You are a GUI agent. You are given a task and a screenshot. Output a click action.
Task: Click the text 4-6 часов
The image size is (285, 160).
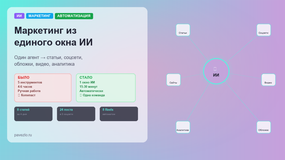tap(25, 87)
